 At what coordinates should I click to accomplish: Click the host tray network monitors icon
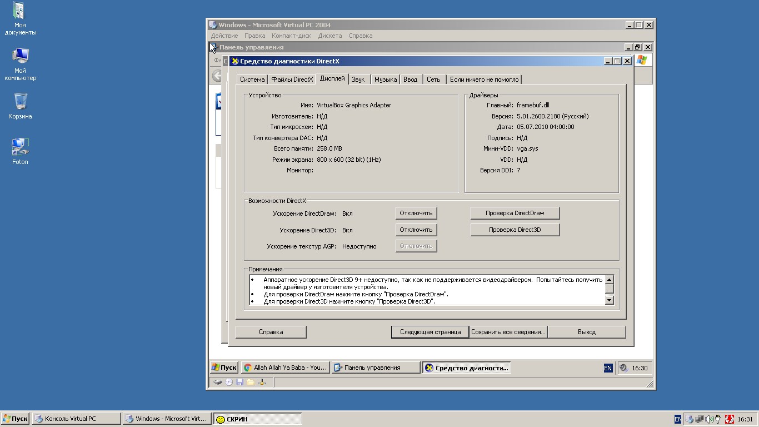[x=700, y=419]
